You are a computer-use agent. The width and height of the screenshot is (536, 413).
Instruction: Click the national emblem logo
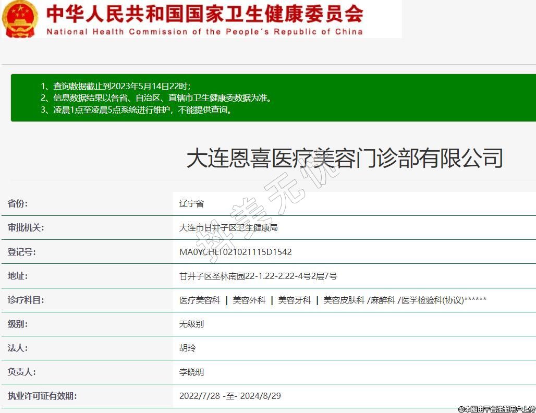coord(20,19)
